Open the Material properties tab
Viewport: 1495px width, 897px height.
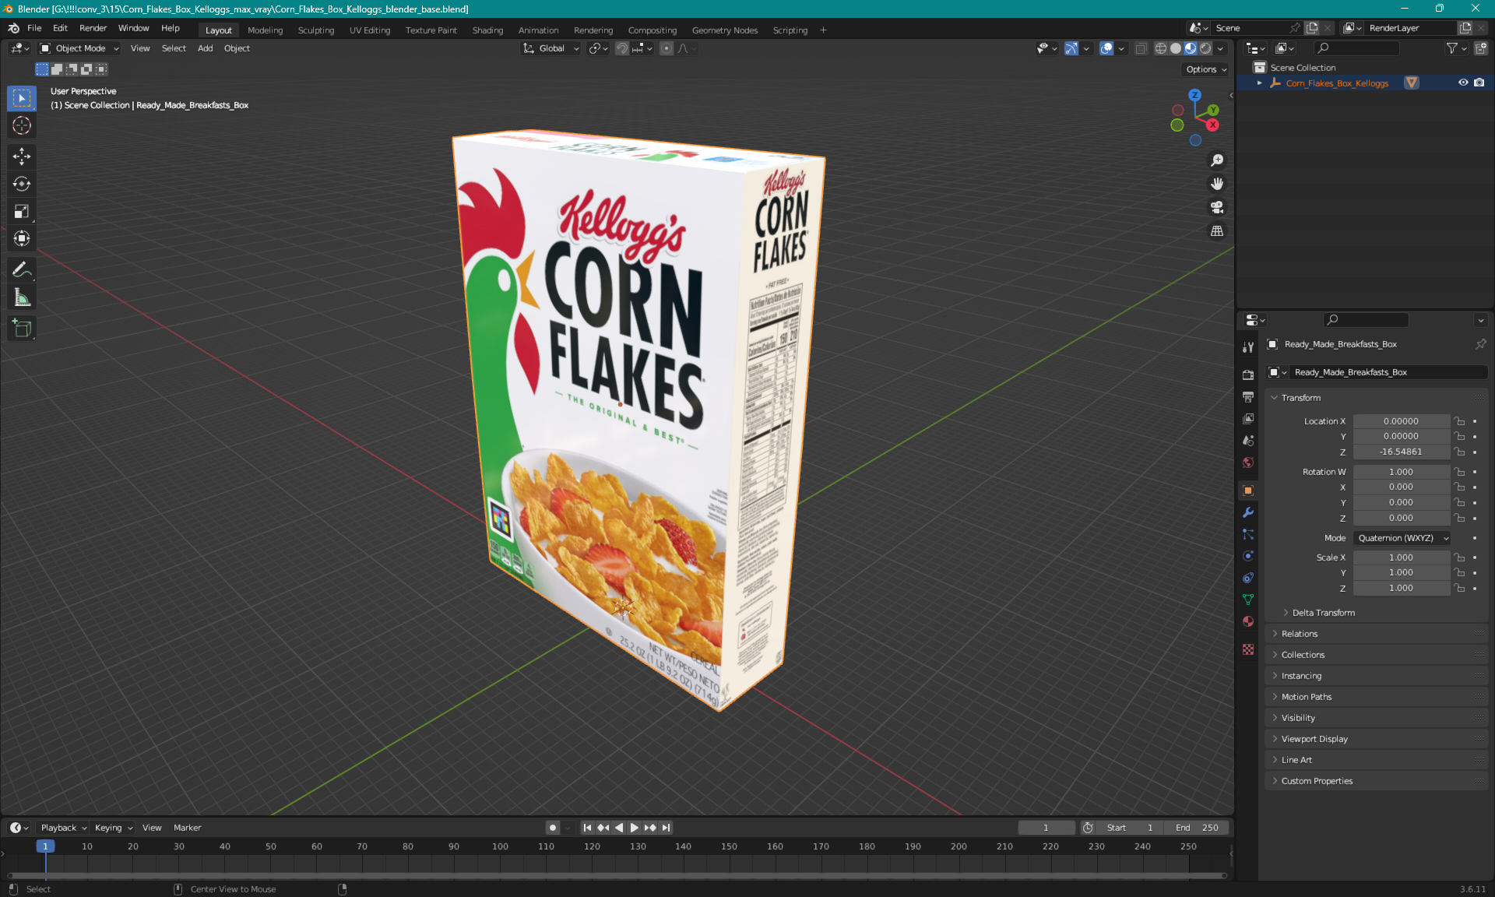pyautogui.click(x=1248, y=621)
